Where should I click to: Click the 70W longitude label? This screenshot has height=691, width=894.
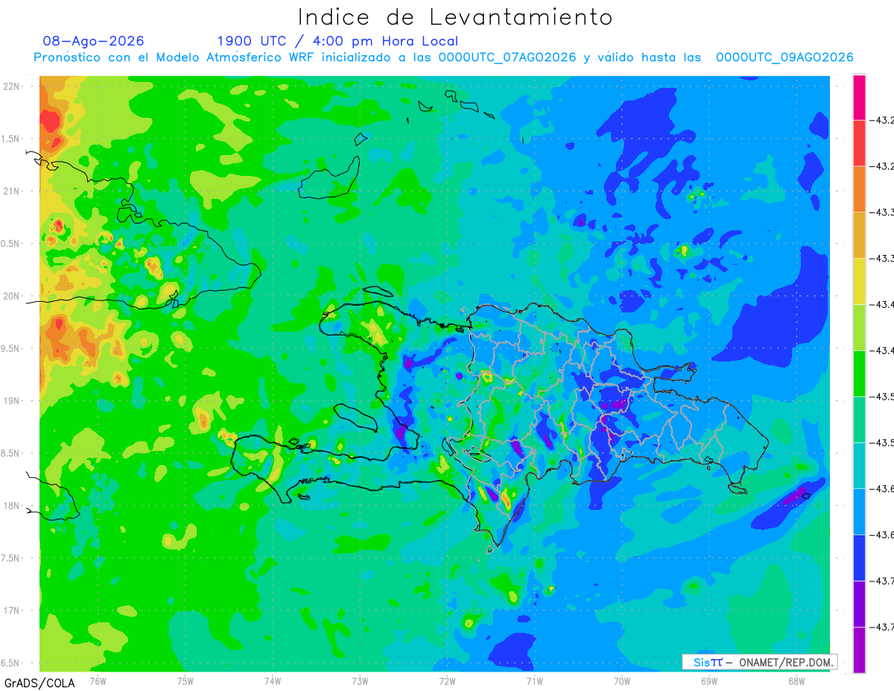point(622,681)
